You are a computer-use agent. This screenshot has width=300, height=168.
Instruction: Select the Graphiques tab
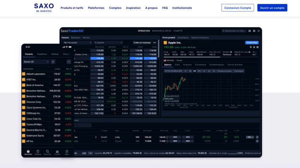pyautogui.click(x=183, y=38)
